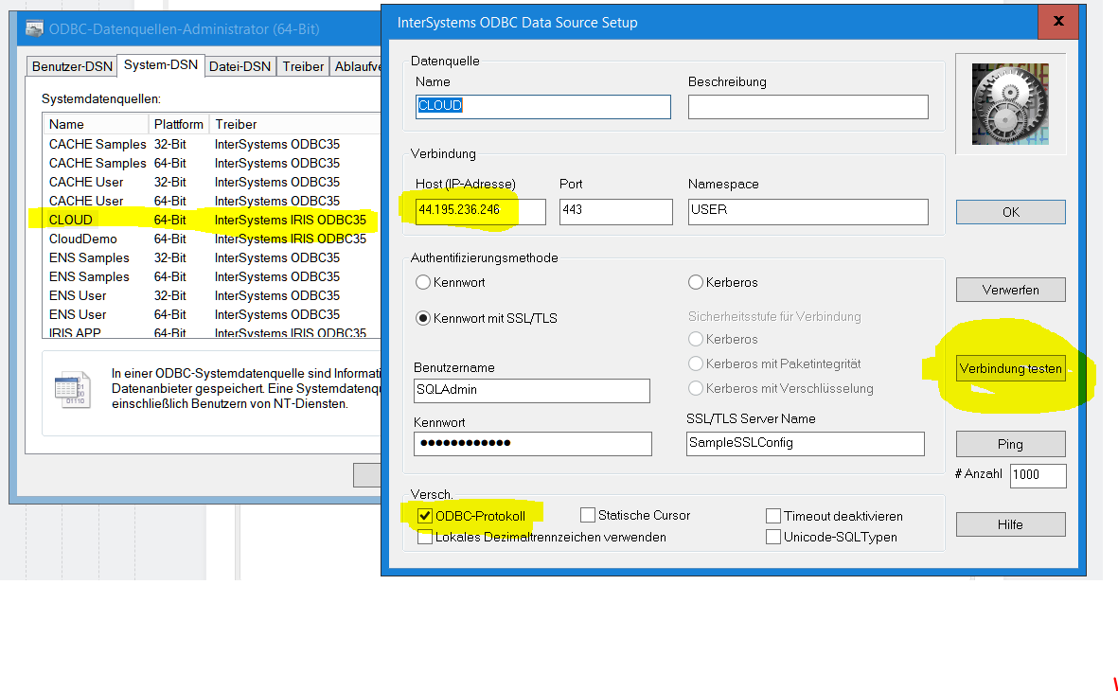Select the 32-Bit CACHE Samples row
The width and height of the screenshot is (1118, 691).
pyautogui.click(x=212, y=144)
